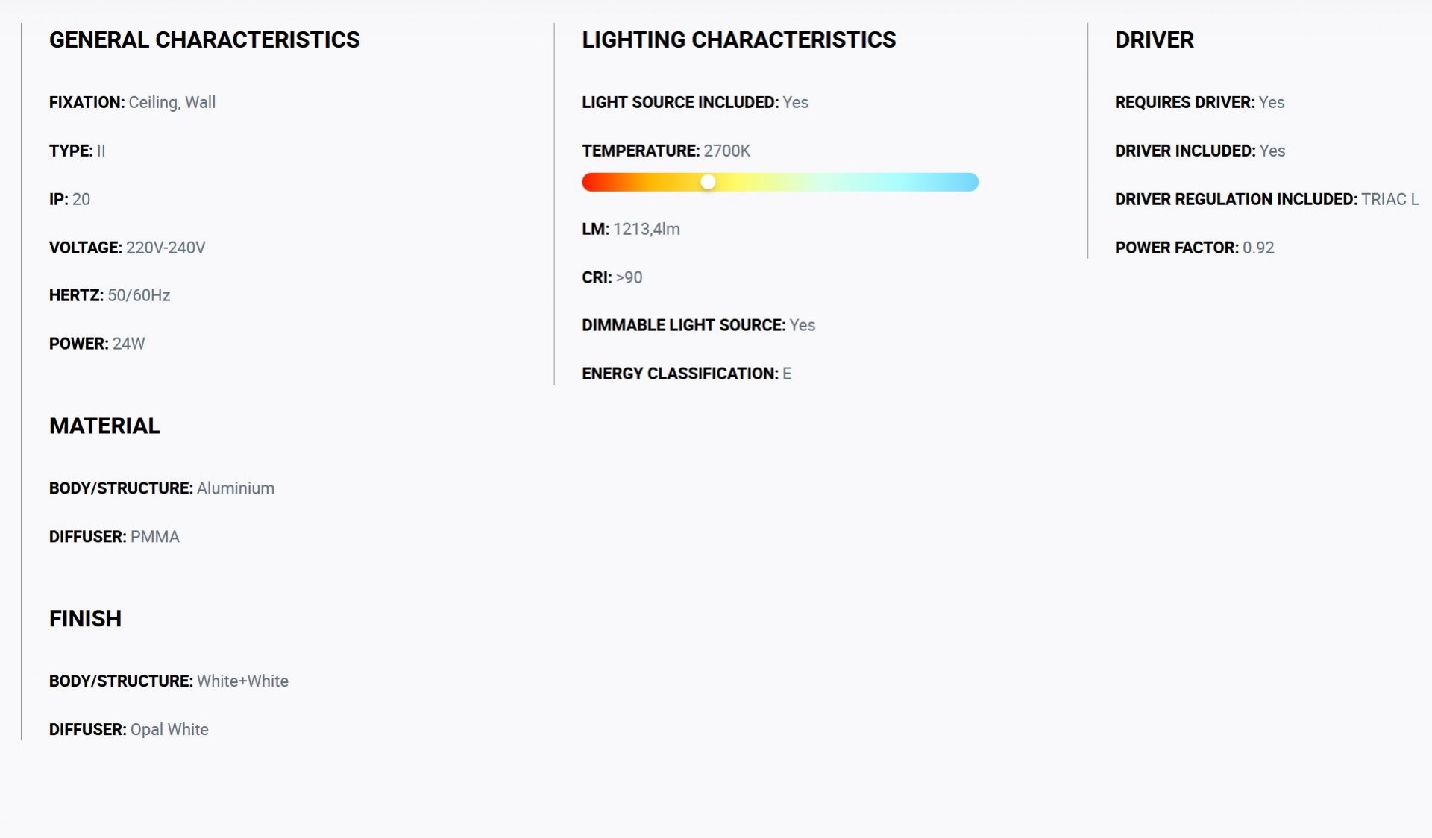The height and width of the screenshot is (838, 1432).
Task: Click the Voltage 220V-240V entry
Action: [127, 248]
